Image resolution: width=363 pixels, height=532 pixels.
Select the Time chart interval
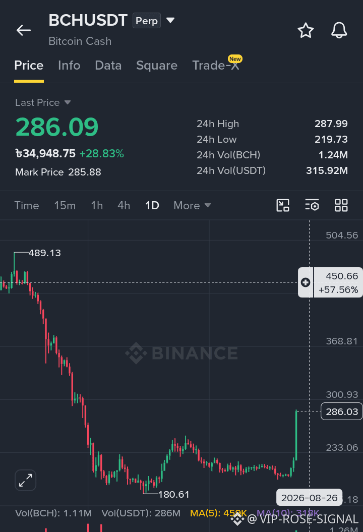[x=26, y=205]
